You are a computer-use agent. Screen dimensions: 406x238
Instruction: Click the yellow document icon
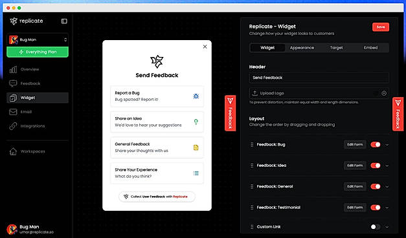(x=196, y=147)
